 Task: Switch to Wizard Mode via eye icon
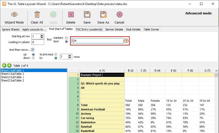click(x=14, y=14)
